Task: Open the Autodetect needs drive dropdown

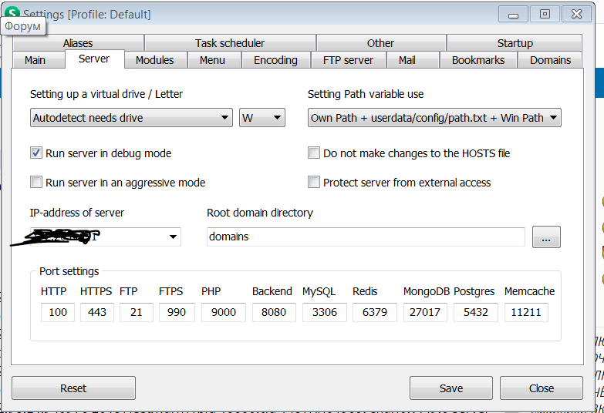Action: pyautogui.click(x=131, y=118)
